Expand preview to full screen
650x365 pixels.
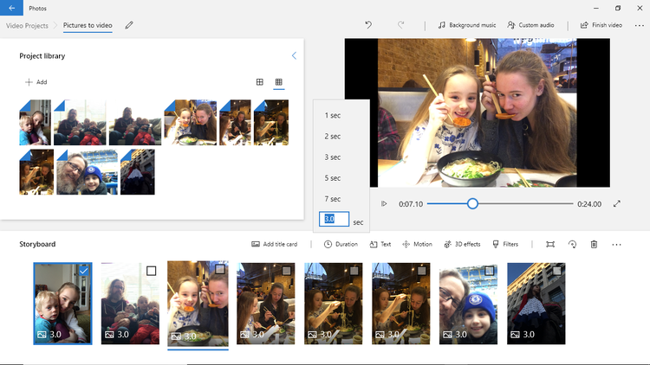click(617, 203)
